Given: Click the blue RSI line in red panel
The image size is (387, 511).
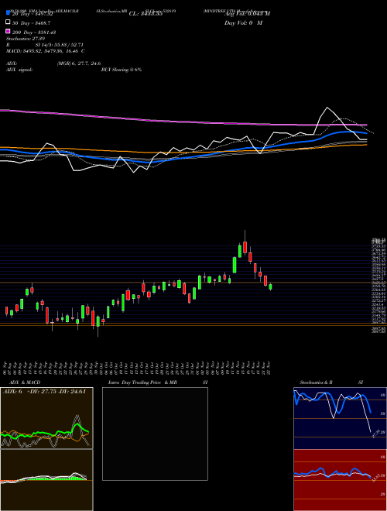Looking at the screenshot, I should [332, 472].
